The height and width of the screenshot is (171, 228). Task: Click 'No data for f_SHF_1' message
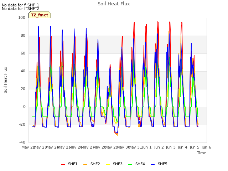[20, 5]
